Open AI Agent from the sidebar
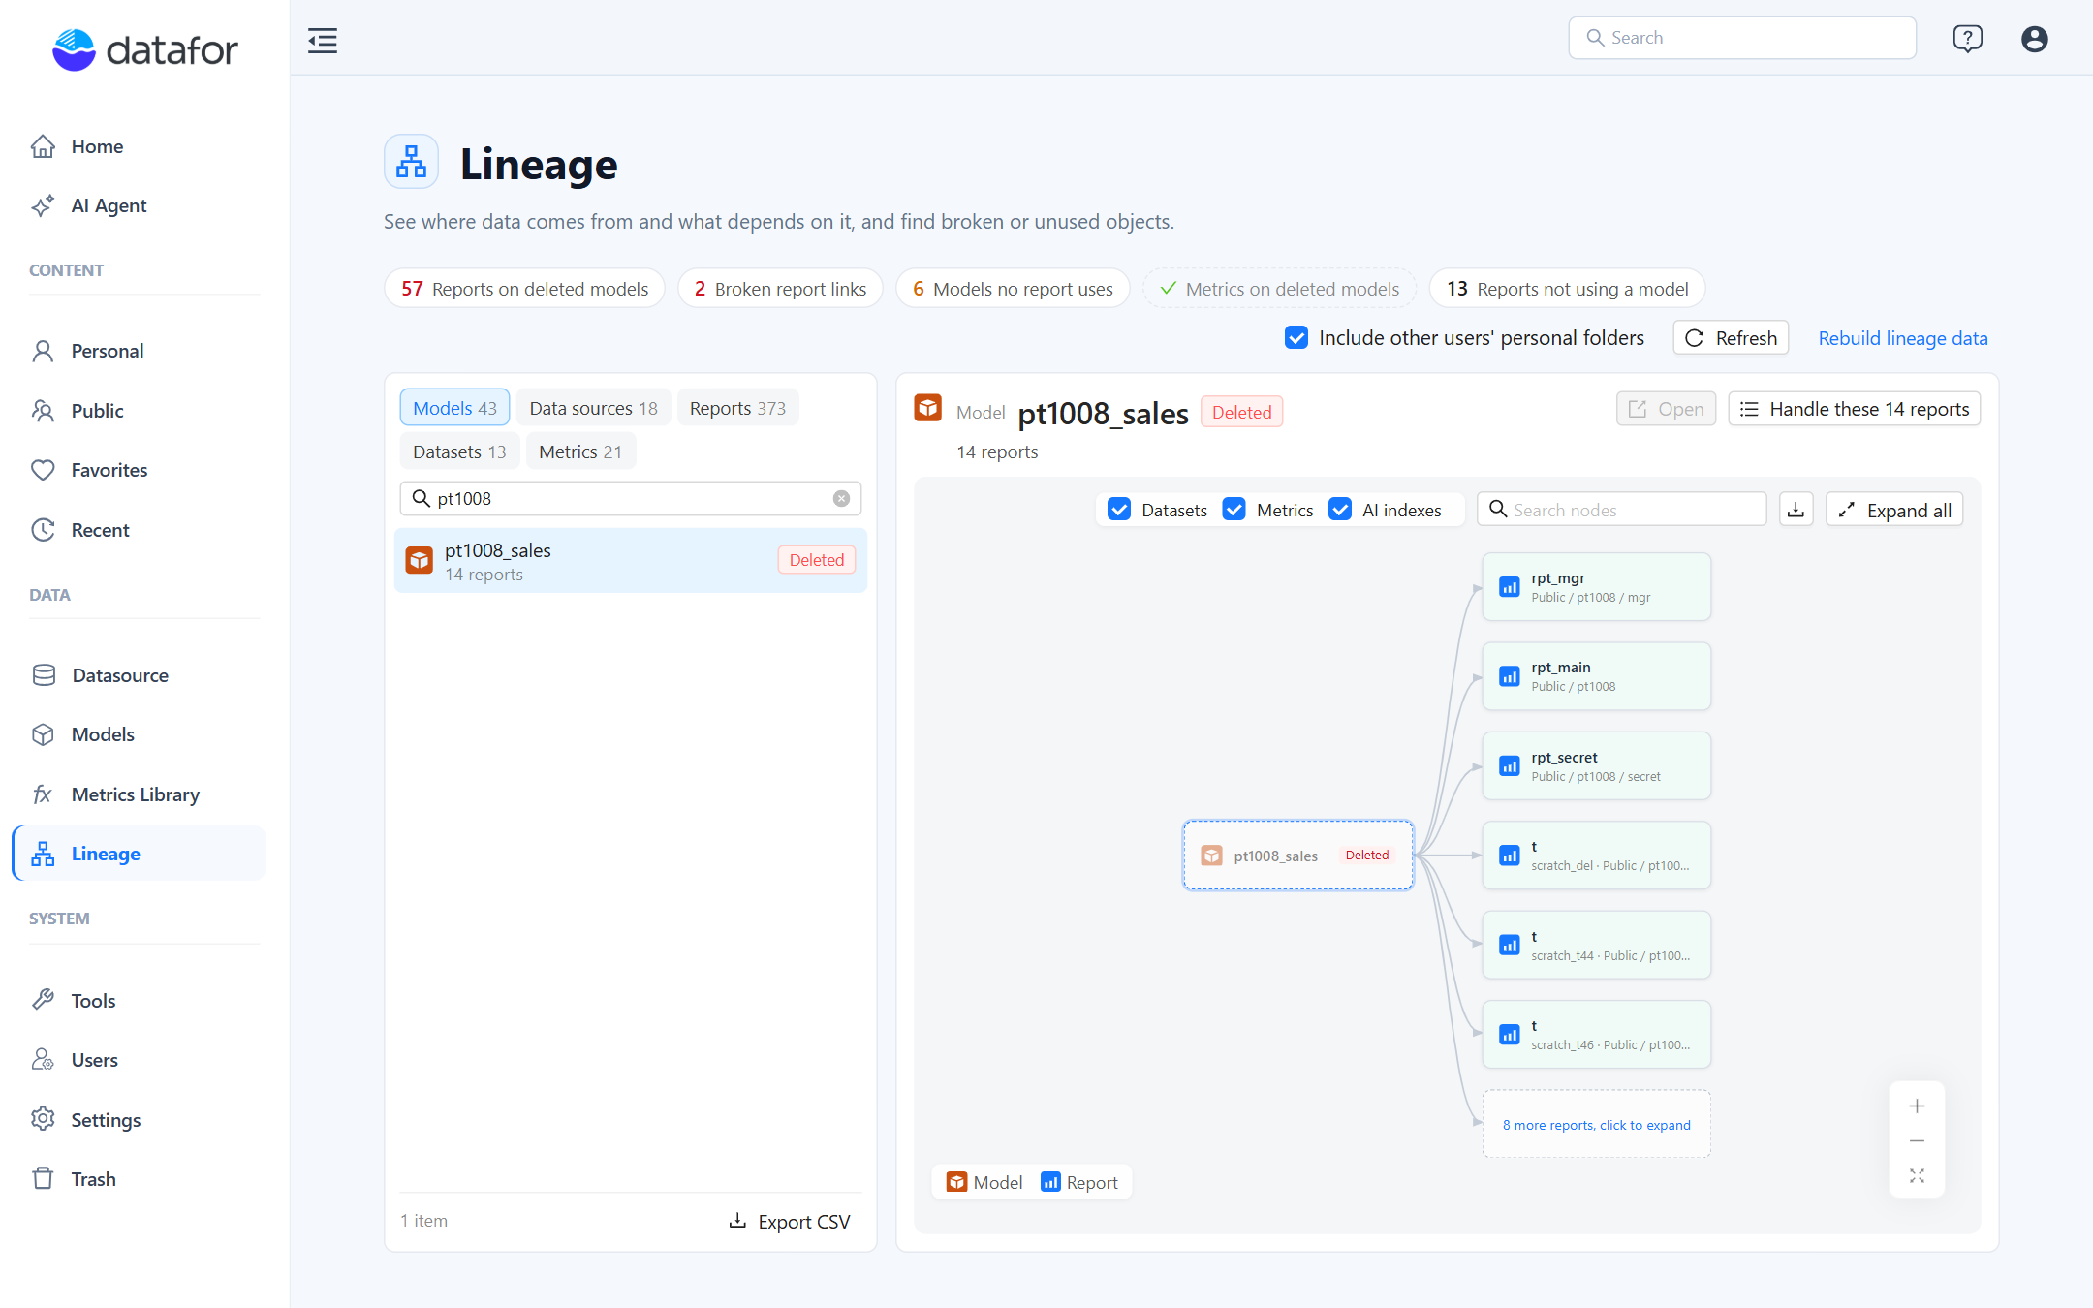The height and width of the screenshot is (1308, 2093). 139,205
